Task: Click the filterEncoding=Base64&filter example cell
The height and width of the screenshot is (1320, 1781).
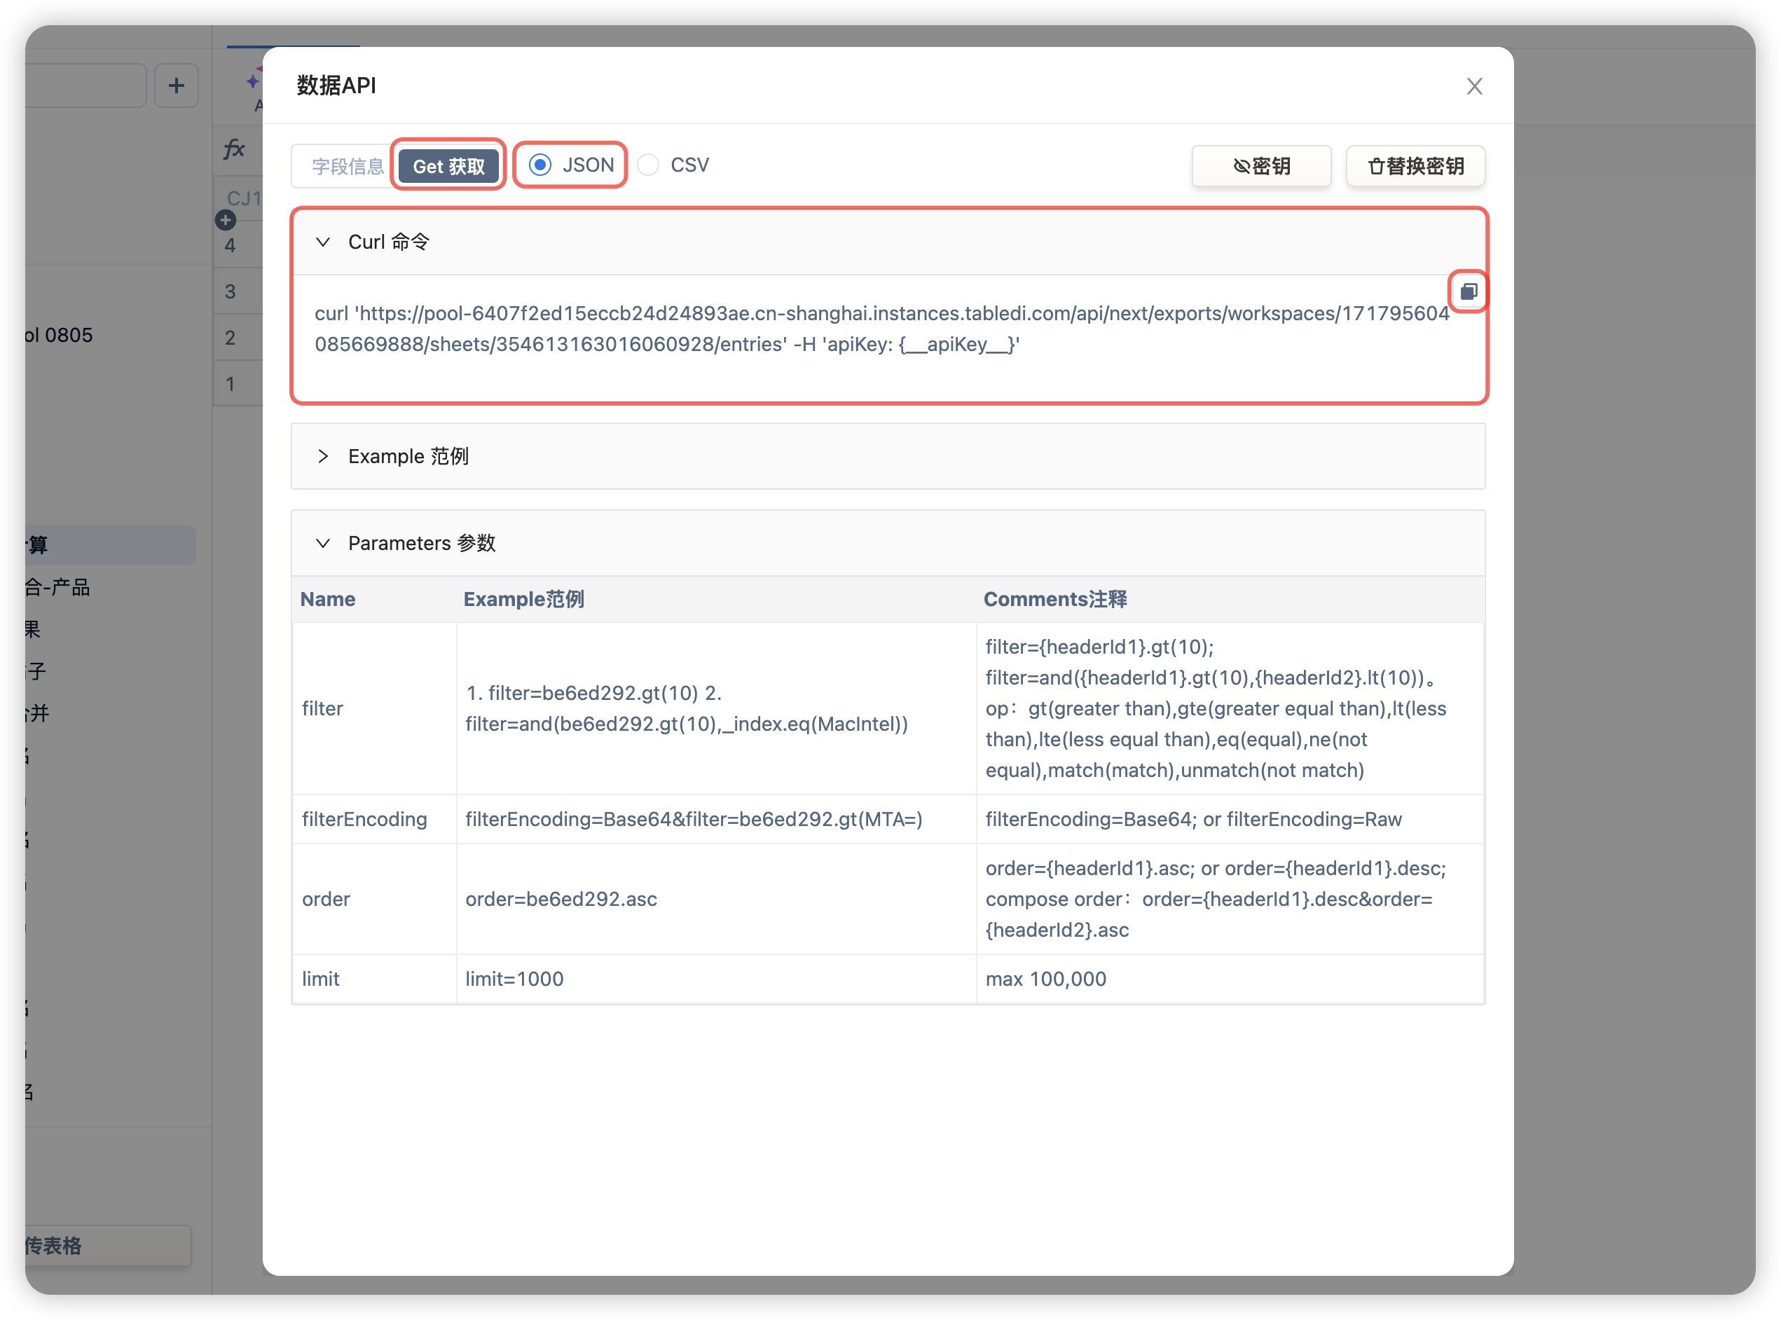Action: (716, 819)
